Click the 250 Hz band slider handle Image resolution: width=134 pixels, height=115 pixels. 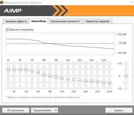[x=38, y=72]
